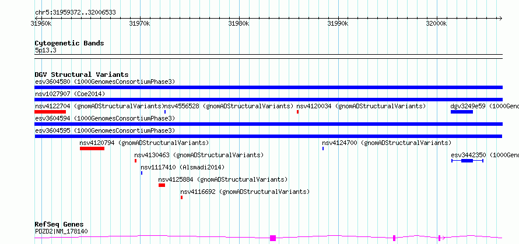The image size is (519, 244).
Task: Click the red nsv4116692 marker
Action: click(x=181, y=197)
